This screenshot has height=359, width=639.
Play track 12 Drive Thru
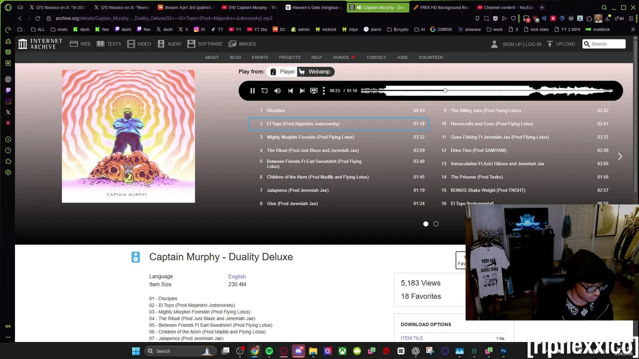tap(524, 151)
